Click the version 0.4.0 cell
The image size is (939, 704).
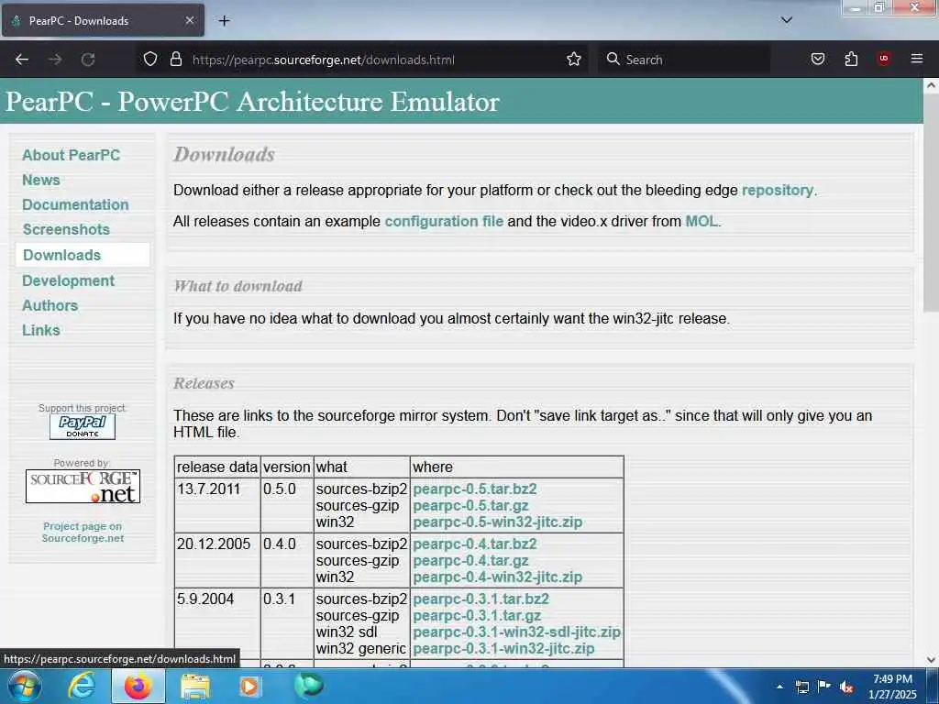(x=287, y=560)
